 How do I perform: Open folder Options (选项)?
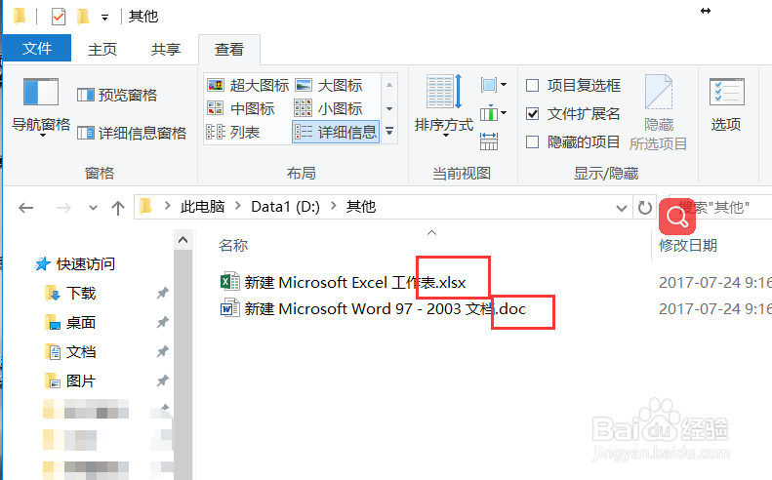(726, 105)
